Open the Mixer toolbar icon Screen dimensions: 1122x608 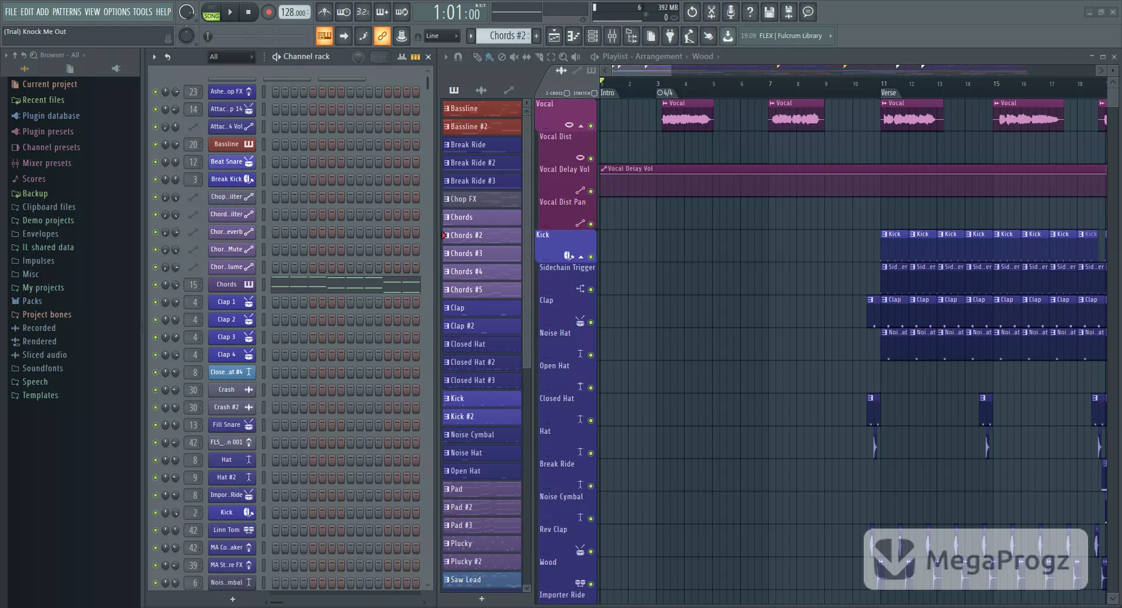tap(612, 36)
